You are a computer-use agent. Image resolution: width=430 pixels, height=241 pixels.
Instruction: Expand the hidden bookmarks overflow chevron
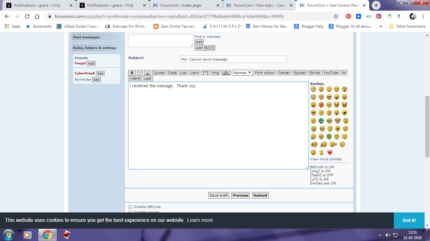coord(381,26)
